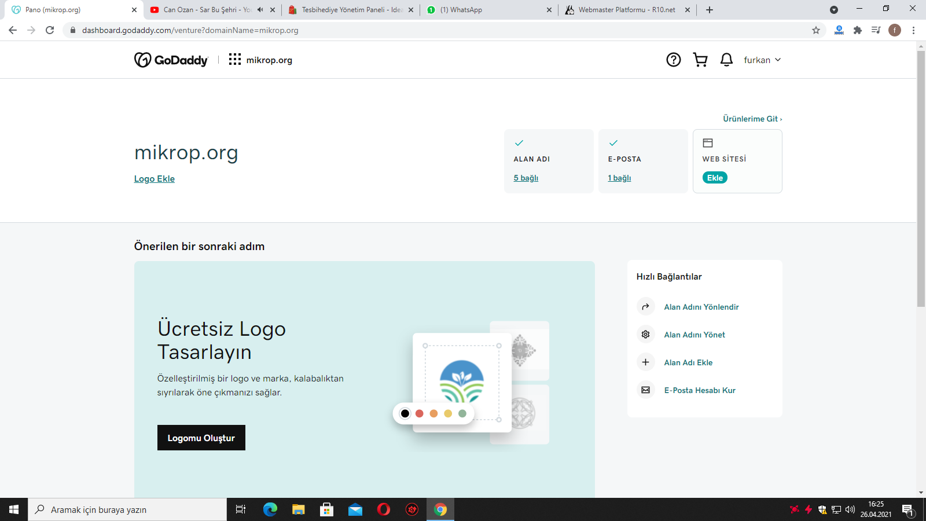Click the E-Posta Hesabı Kur envelope icon

point(646,390)
